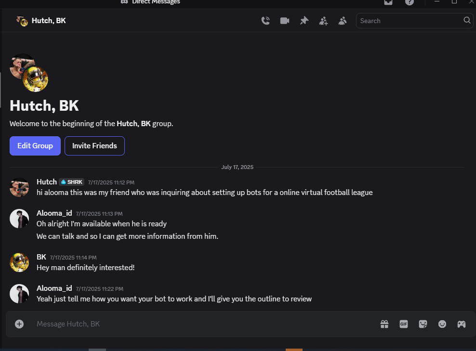Start a voice call with the group
Viewport: 476px width, 351px height.
pyautogui.click(x=265, y=21)
